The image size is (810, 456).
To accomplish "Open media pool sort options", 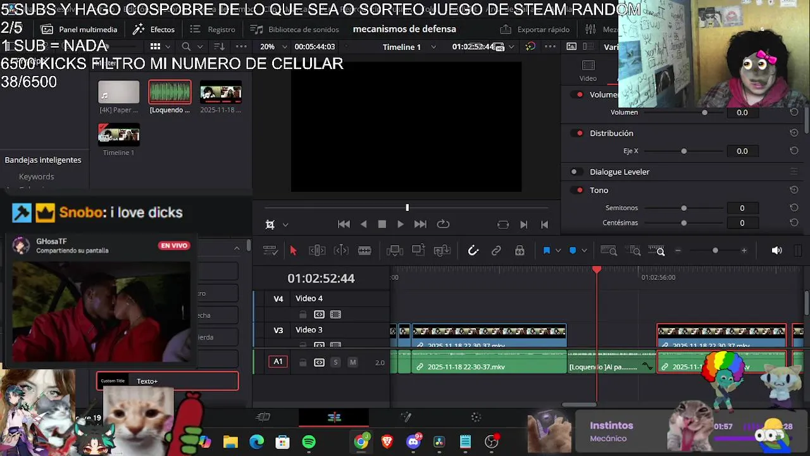I will (219, 46).
